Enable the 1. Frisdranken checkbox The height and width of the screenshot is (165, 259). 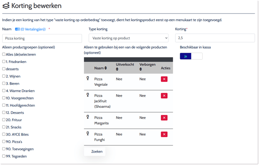coord(4,61)
